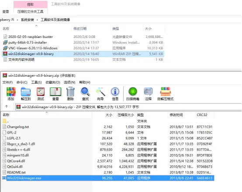
Task: Expand breadcrumb chevron after pberry Pi
Action: pyautogui.click(x=17, y=20)
